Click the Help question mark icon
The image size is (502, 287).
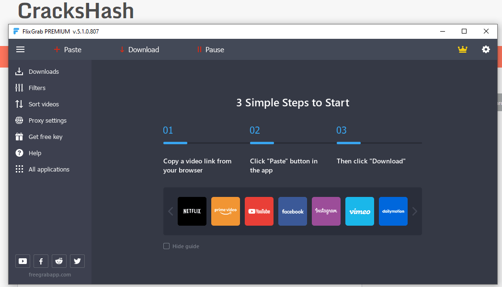pyautogui.click(x=19, y=153)
